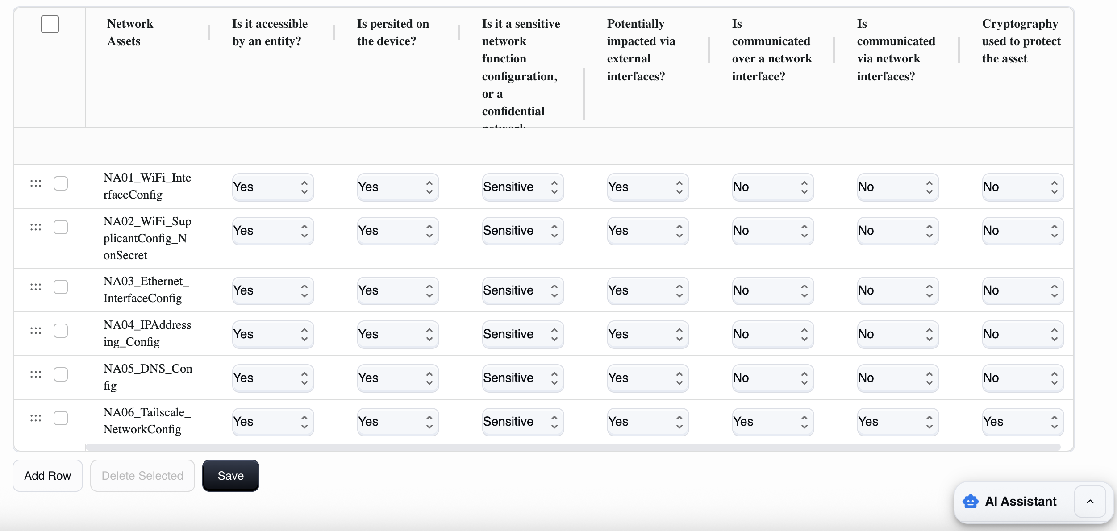Select the drag grip next to NA04_IPAddressing_Config
Viewport: 1117px width, 531px height.
[x=35, y=331]
